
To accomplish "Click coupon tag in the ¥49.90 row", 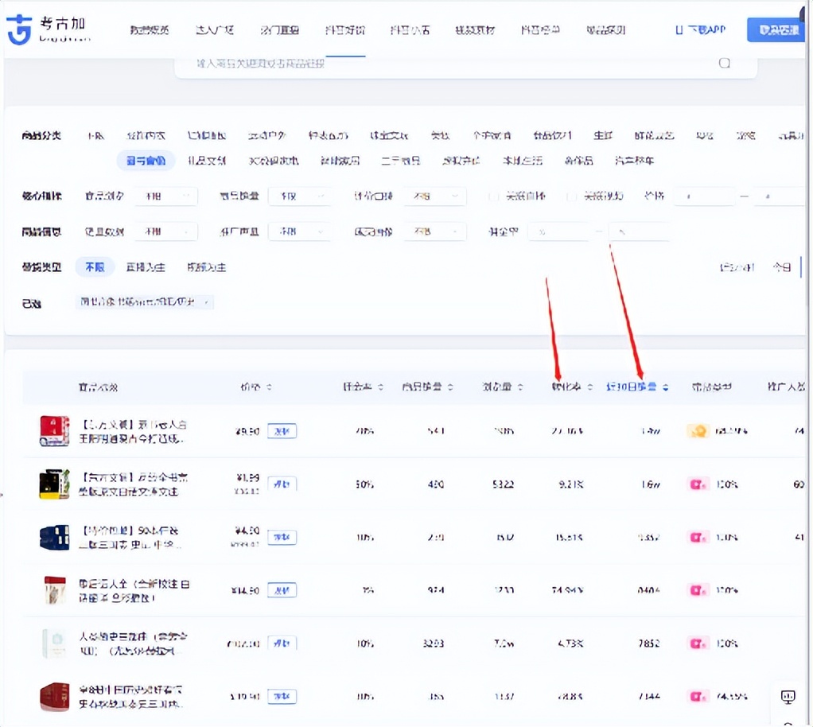I will (x=282, y=431).
